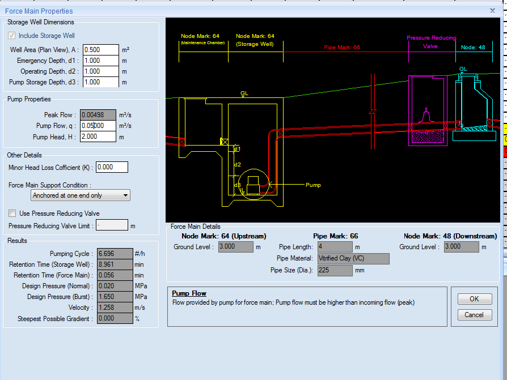507x380 pixels.
Task: Click the Pump label in the diagram
Action: coord(313,185)
